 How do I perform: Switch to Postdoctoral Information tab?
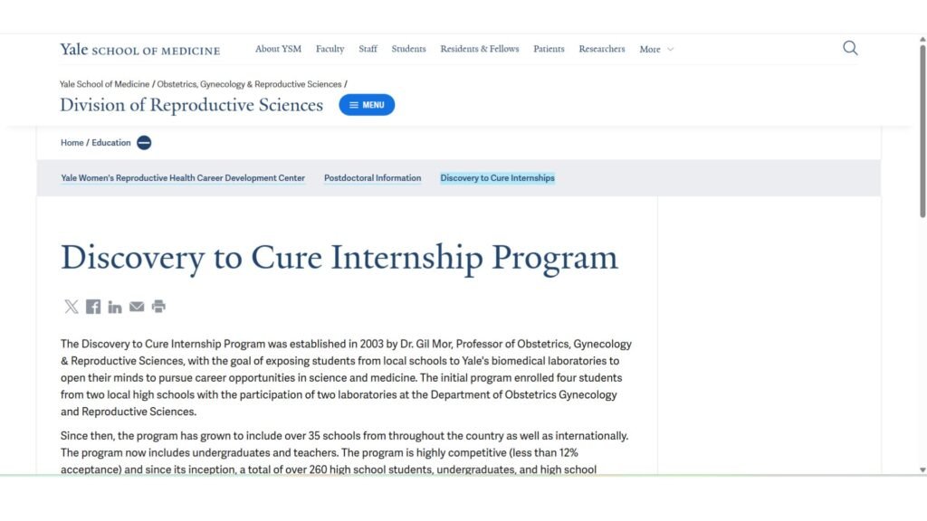pos(372,178)
